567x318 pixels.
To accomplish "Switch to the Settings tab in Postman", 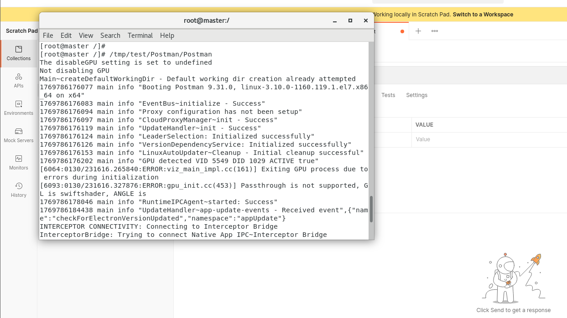I will [x=417, y=95].
